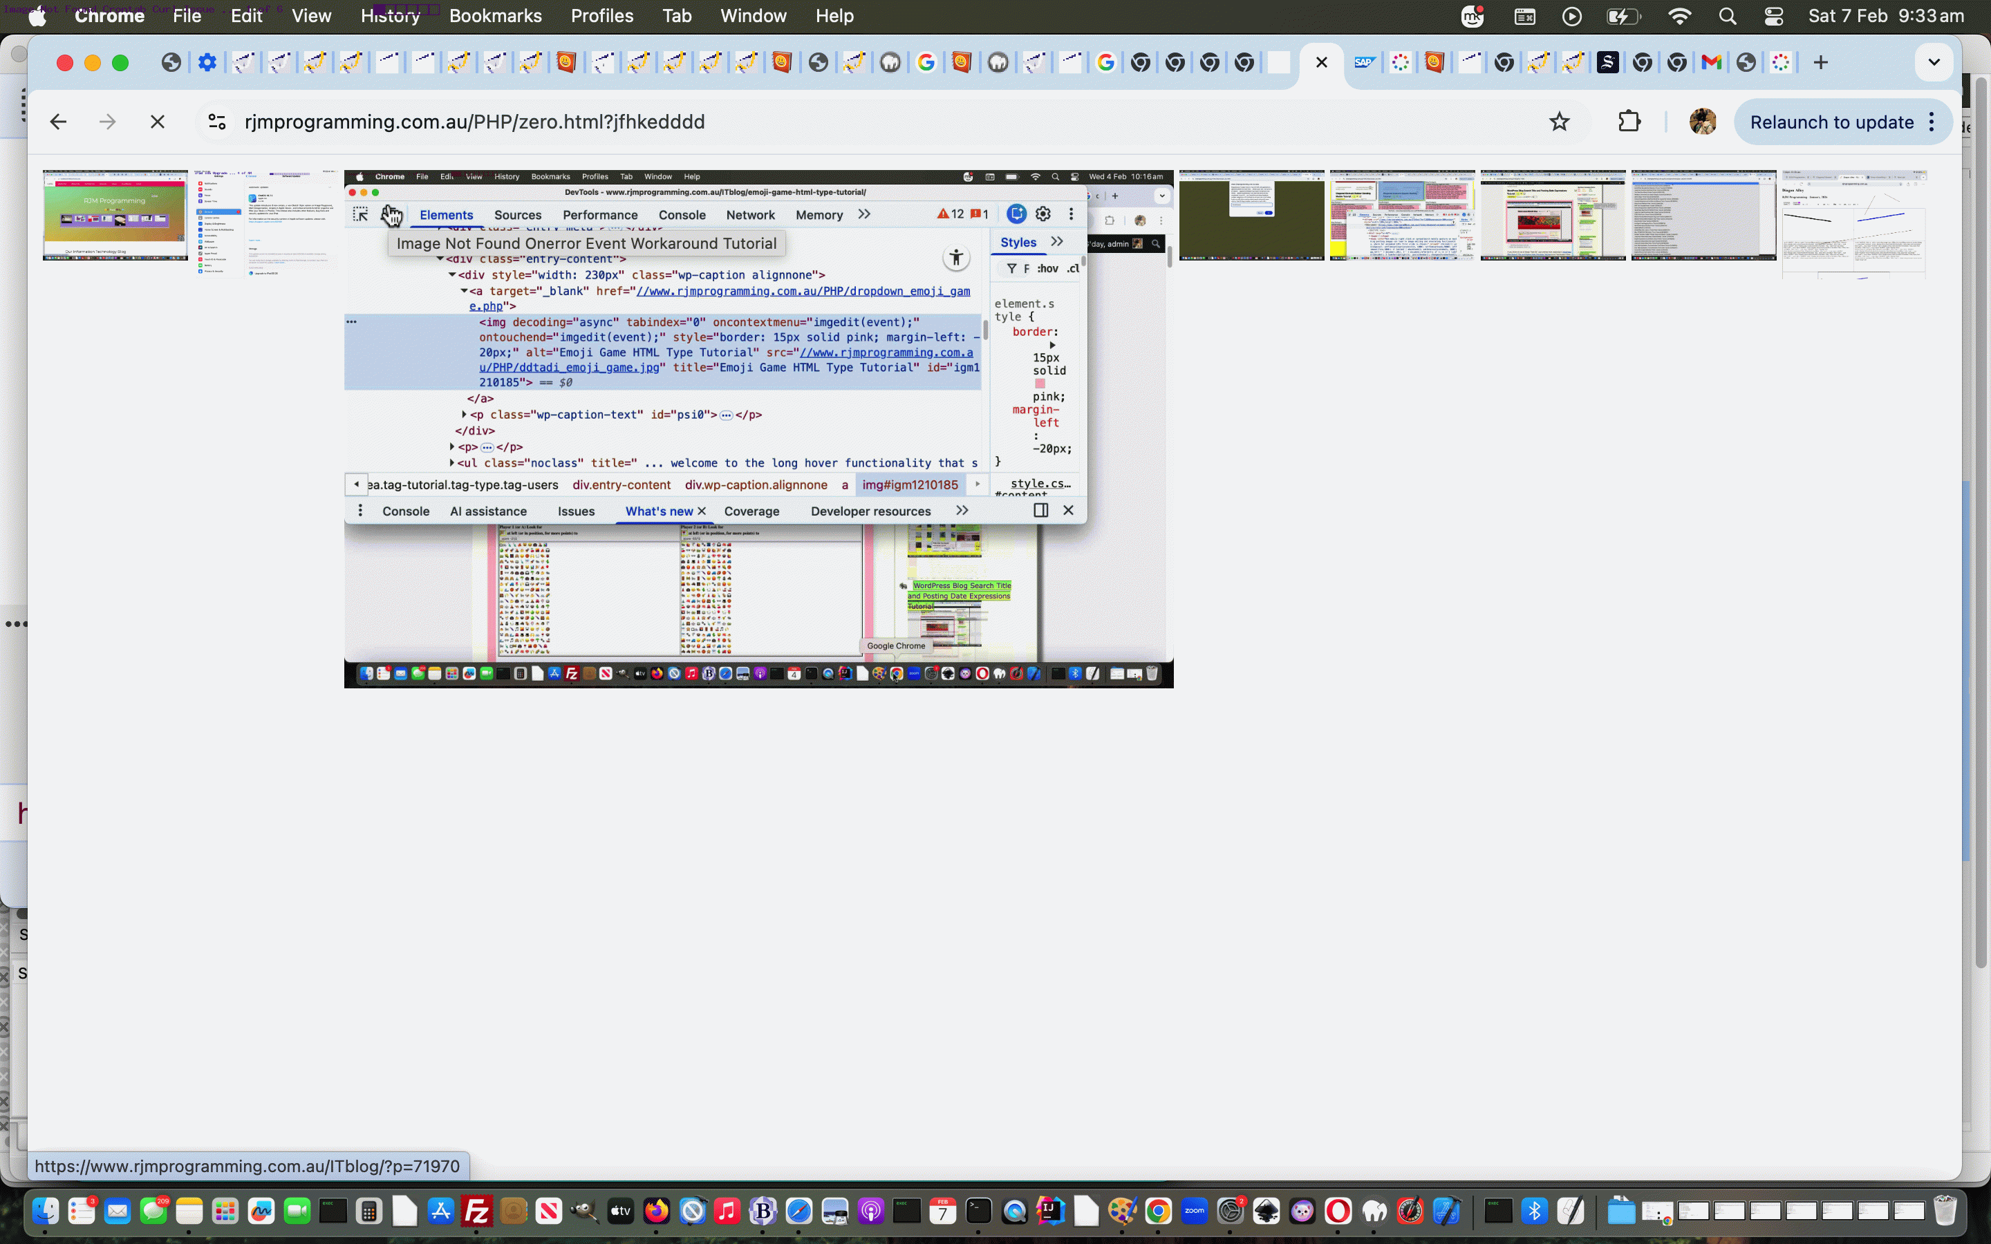Toggle the :hov pseudo-class state button
This screenshot has width=1991, height=1244.
coord(1049,268)
